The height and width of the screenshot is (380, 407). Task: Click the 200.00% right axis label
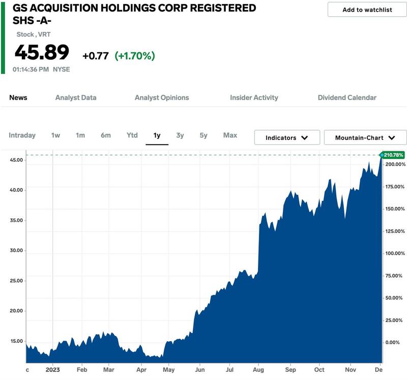(395, 164)
